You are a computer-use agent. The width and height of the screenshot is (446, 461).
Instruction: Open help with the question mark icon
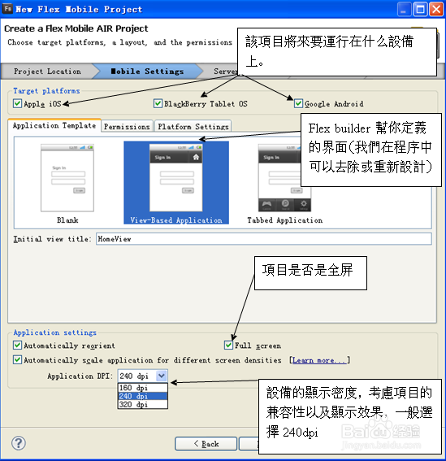pos(19,443)
